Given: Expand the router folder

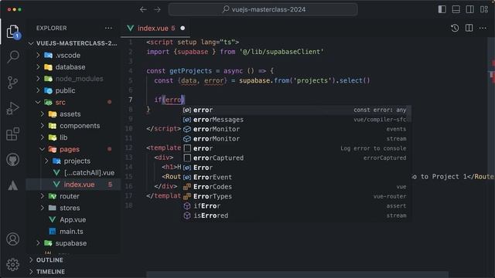Looking at the screenshot, I should (x=73, y=196).
